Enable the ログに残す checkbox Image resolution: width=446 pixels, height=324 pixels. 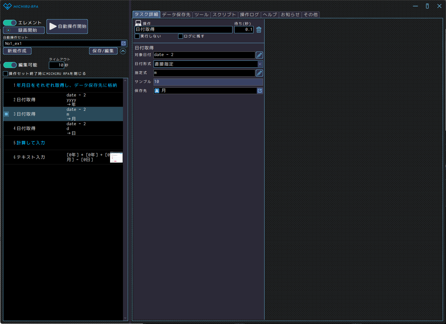(x=181, y=36)
